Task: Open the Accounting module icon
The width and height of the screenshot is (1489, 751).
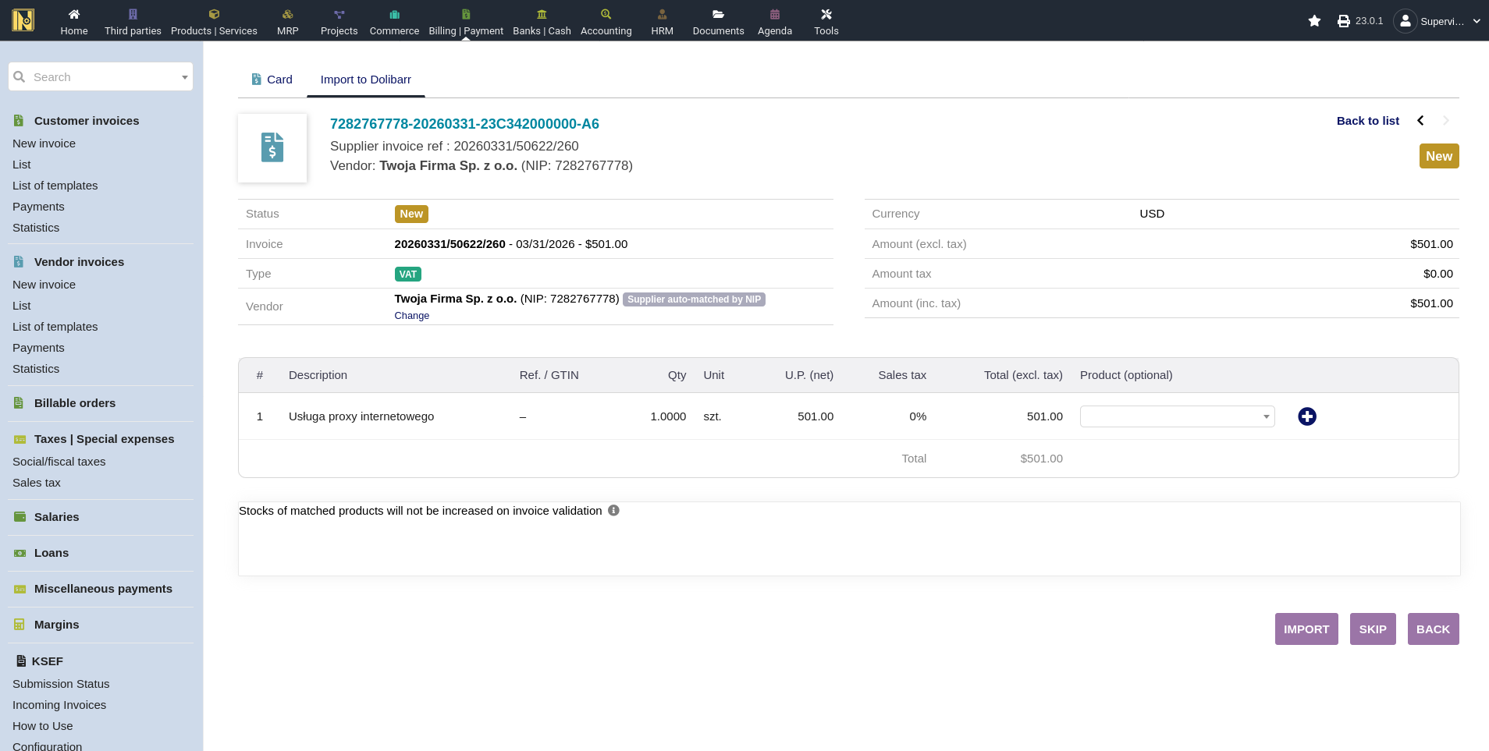Action: pos(606,15)
